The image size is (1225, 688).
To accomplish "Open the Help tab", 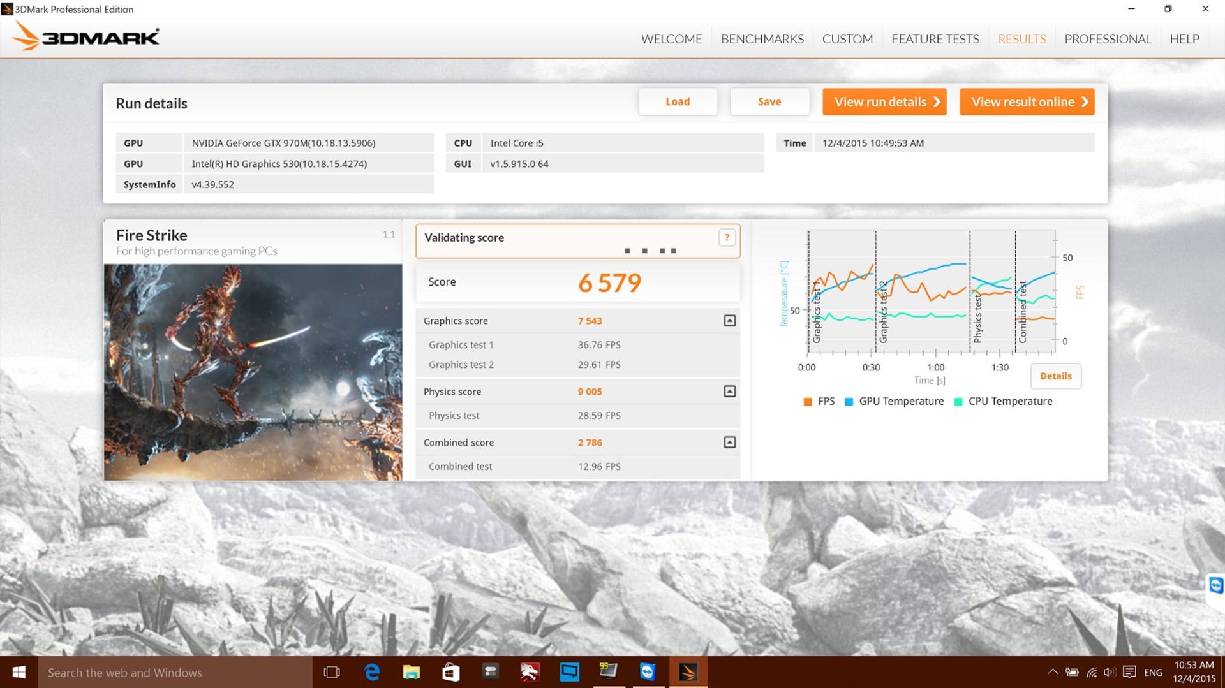I will (1184, 39).
